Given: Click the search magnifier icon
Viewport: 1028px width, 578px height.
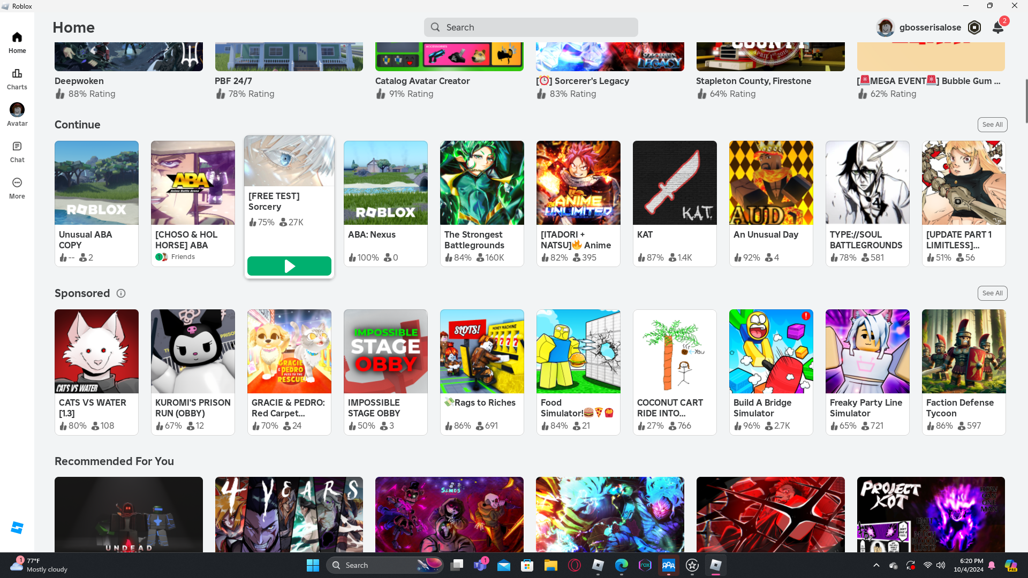Looking at the screenshot, I should [435, 27].
